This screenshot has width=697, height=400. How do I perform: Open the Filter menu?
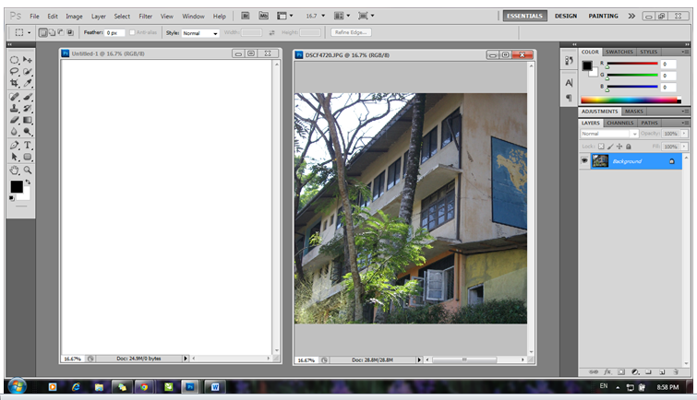[145, 17]
